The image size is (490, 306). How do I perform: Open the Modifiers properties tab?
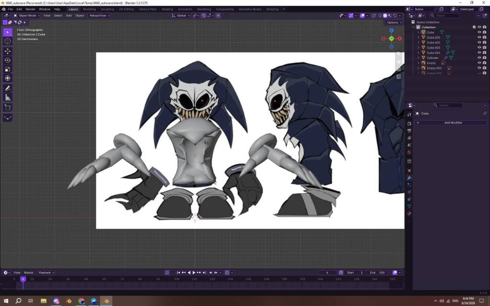409,178
